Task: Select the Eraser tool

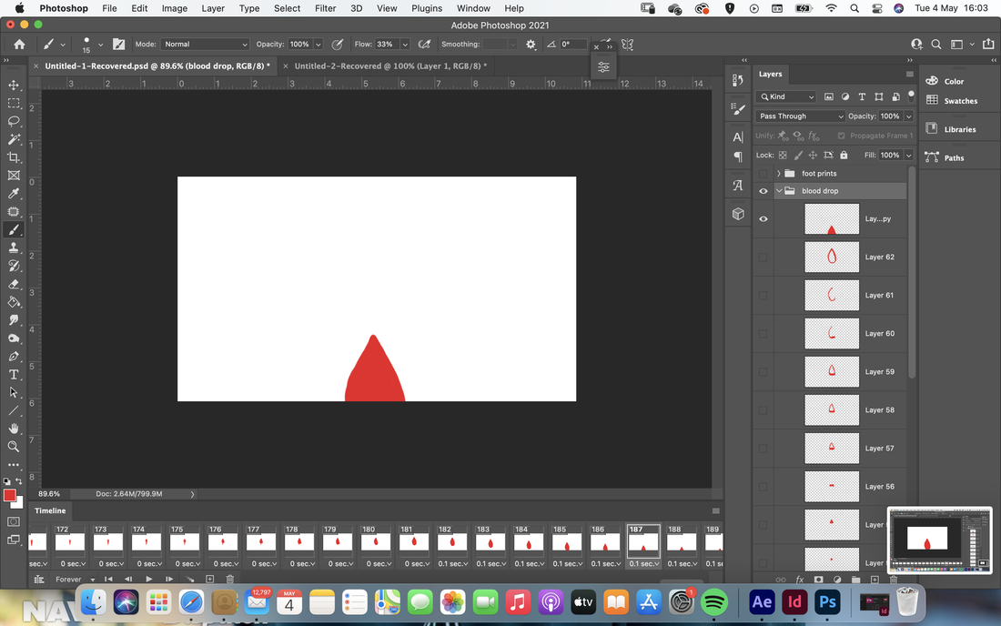Action: [14, 284]
